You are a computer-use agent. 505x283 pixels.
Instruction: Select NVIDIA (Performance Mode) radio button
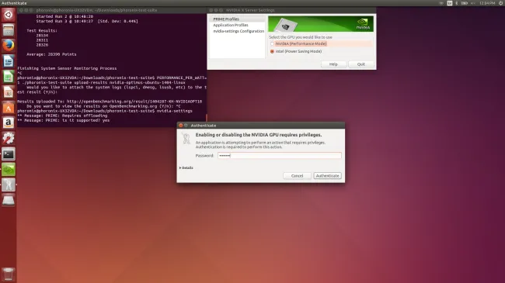(x=273, y=43)
